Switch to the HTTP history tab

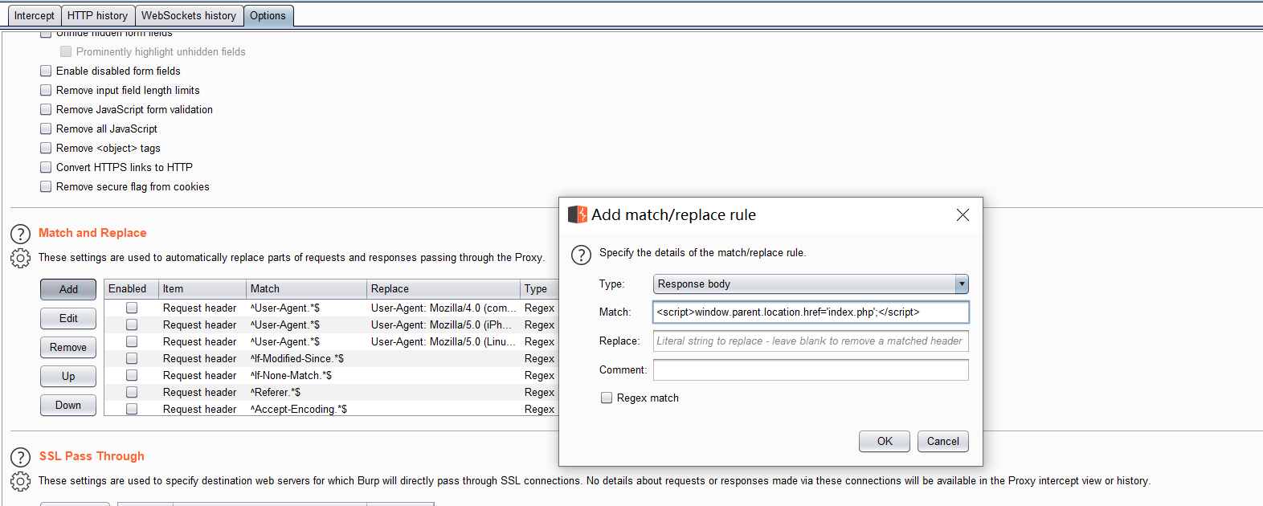97,15
